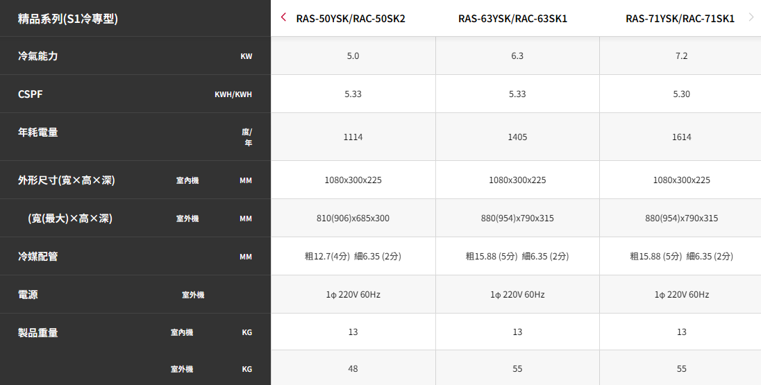Click the 冷媒配管 row label
Image resolution: width=761 pixels, height=385 pixels.
[x=38, y=256]
